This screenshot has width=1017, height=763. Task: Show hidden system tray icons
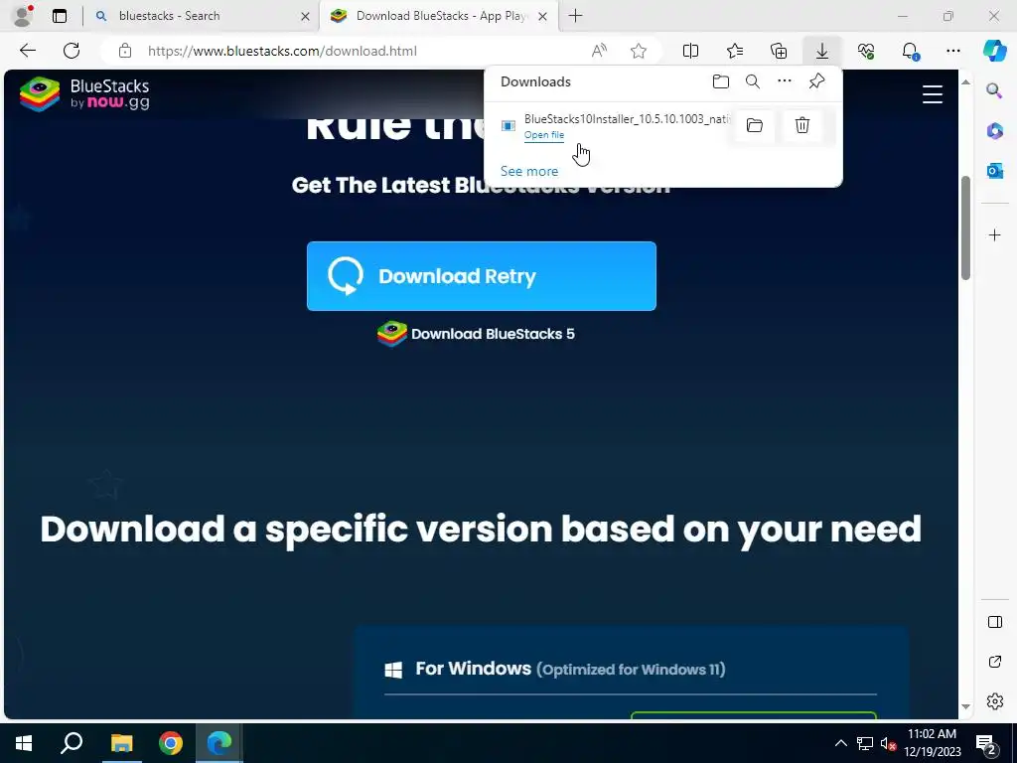point(840,743)
